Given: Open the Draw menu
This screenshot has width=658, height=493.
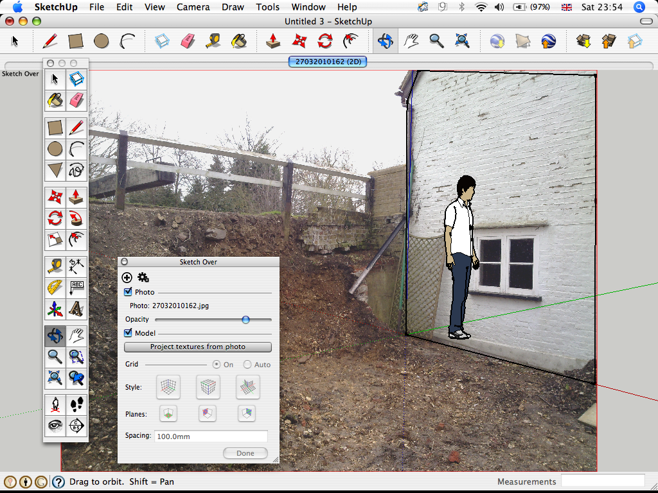Looking at the screenshot, I should 233,7.
